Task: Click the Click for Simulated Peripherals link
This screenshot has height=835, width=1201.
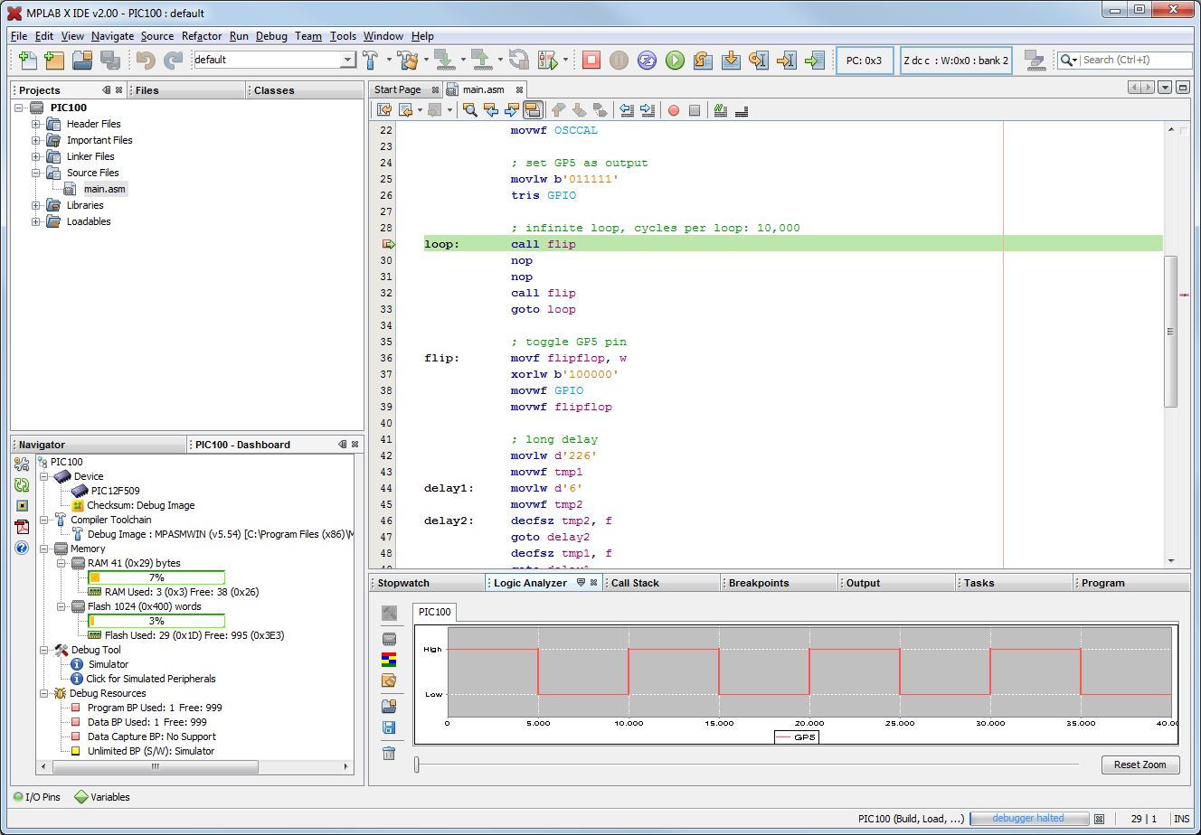Action: click(x=151, y=679)
